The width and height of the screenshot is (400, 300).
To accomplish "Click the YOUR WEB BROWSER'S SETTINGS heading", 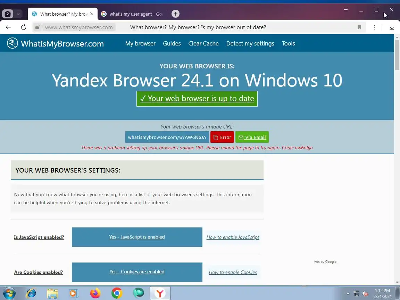I will [68, 170].
